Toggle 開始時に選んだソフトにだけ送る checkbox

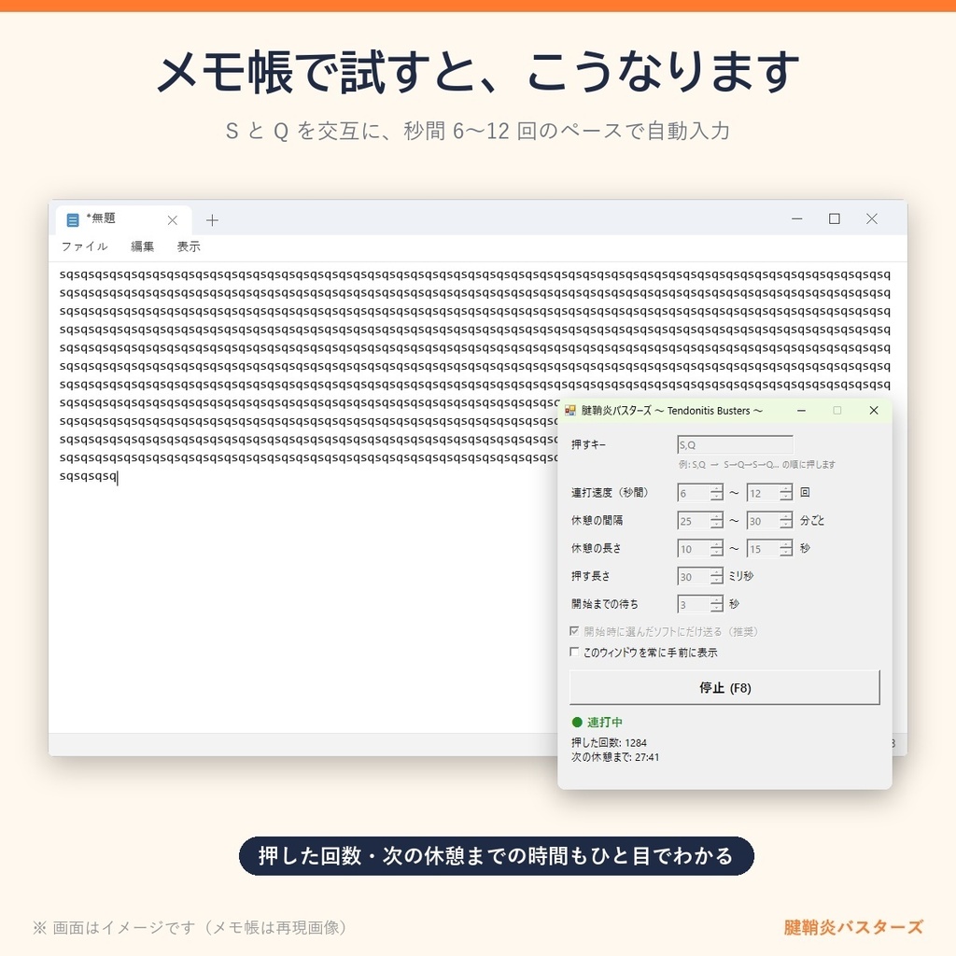pos(574,631)
